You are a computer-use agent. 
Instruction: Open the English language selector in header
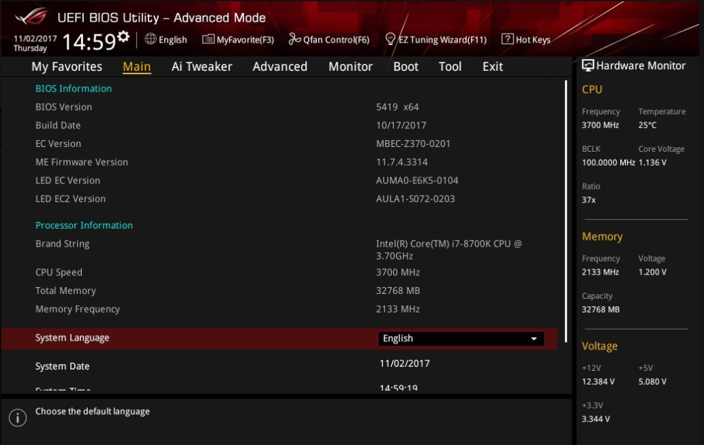click(166, 39)
